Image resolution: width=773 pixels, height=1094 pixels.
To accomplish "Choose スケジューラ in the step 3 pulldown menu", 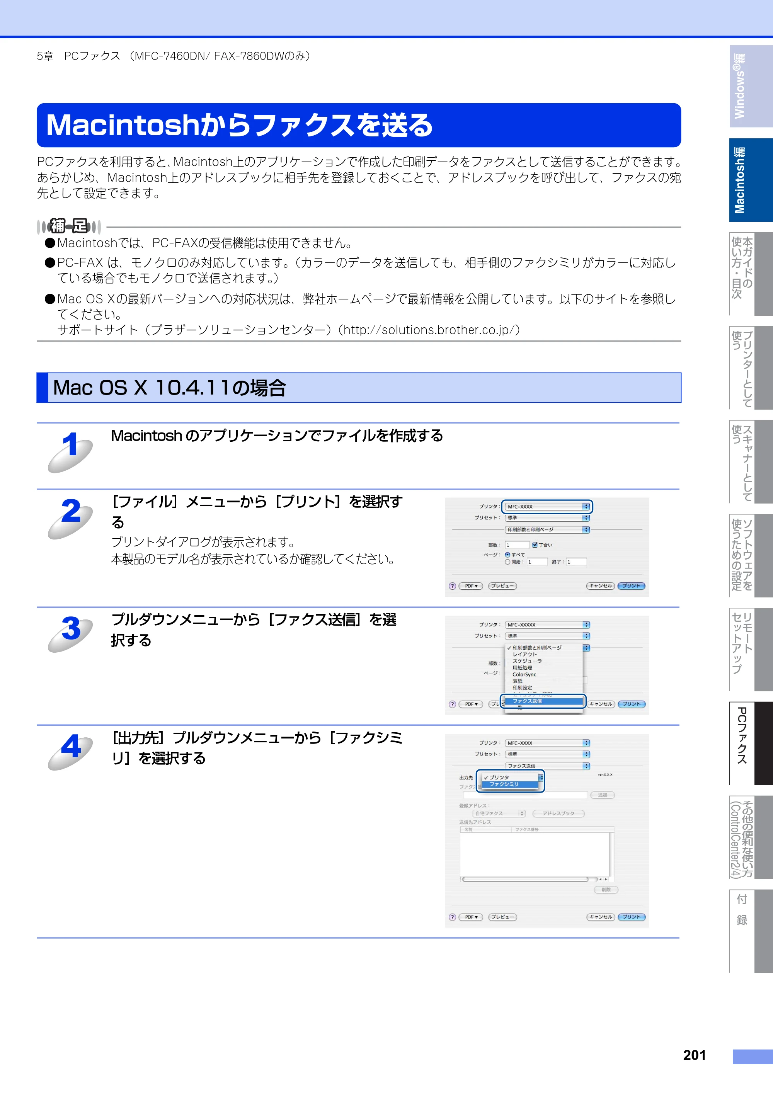I will click(544, 661).
